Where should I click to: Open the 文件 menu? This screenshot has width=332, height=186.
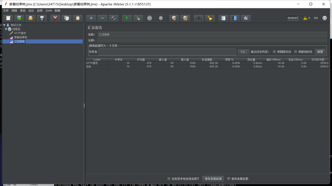[6, 11]
